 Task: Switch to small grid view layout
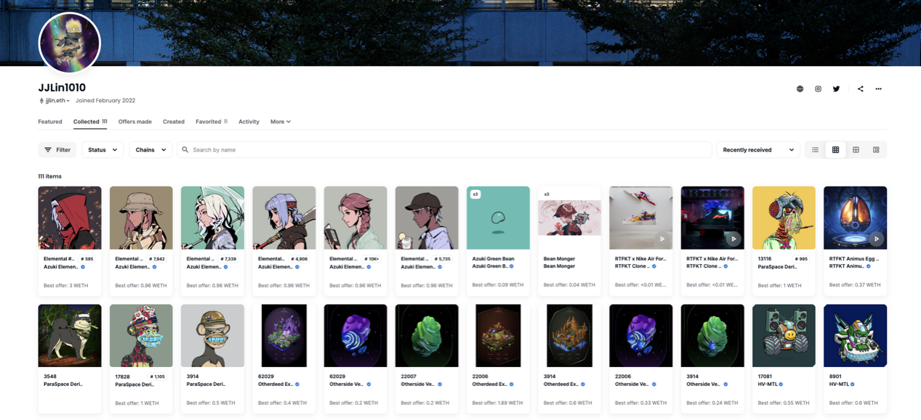tap(835, 150)
